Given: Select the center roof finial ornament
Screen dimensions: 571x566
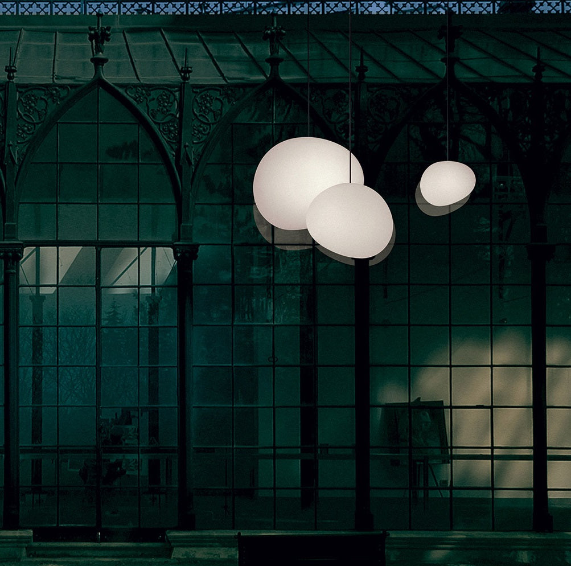Looking at the screenshot, I should tap(274, 37).
